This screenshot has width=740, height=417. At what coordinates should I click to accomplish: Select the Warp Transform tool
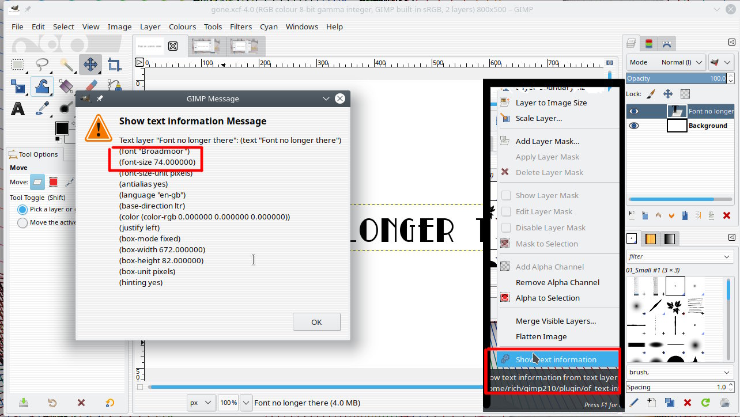click(x=42, y=86)
